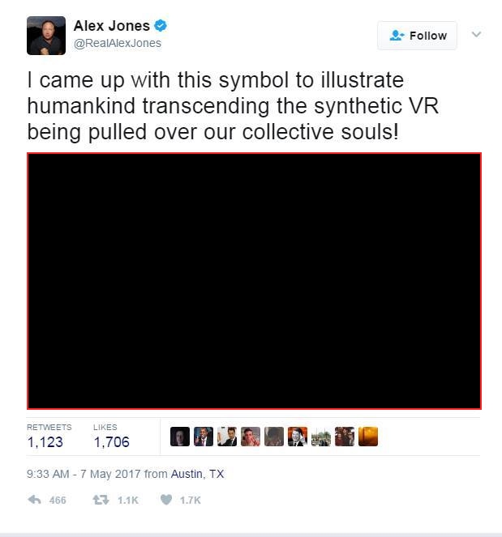
Task: Open Alex Jones profile avatar
Action: [x=46, y=36]
